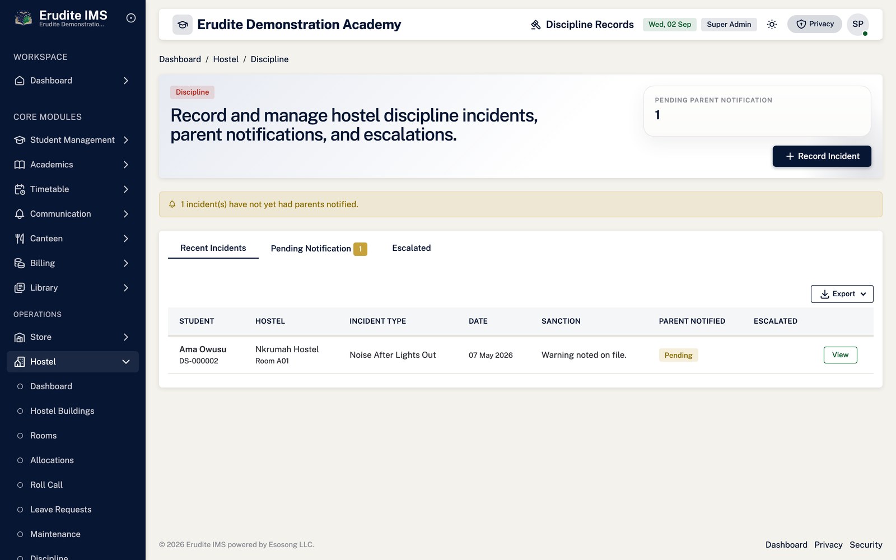Click the Library icon in sidebar

[x=20, y=288]
